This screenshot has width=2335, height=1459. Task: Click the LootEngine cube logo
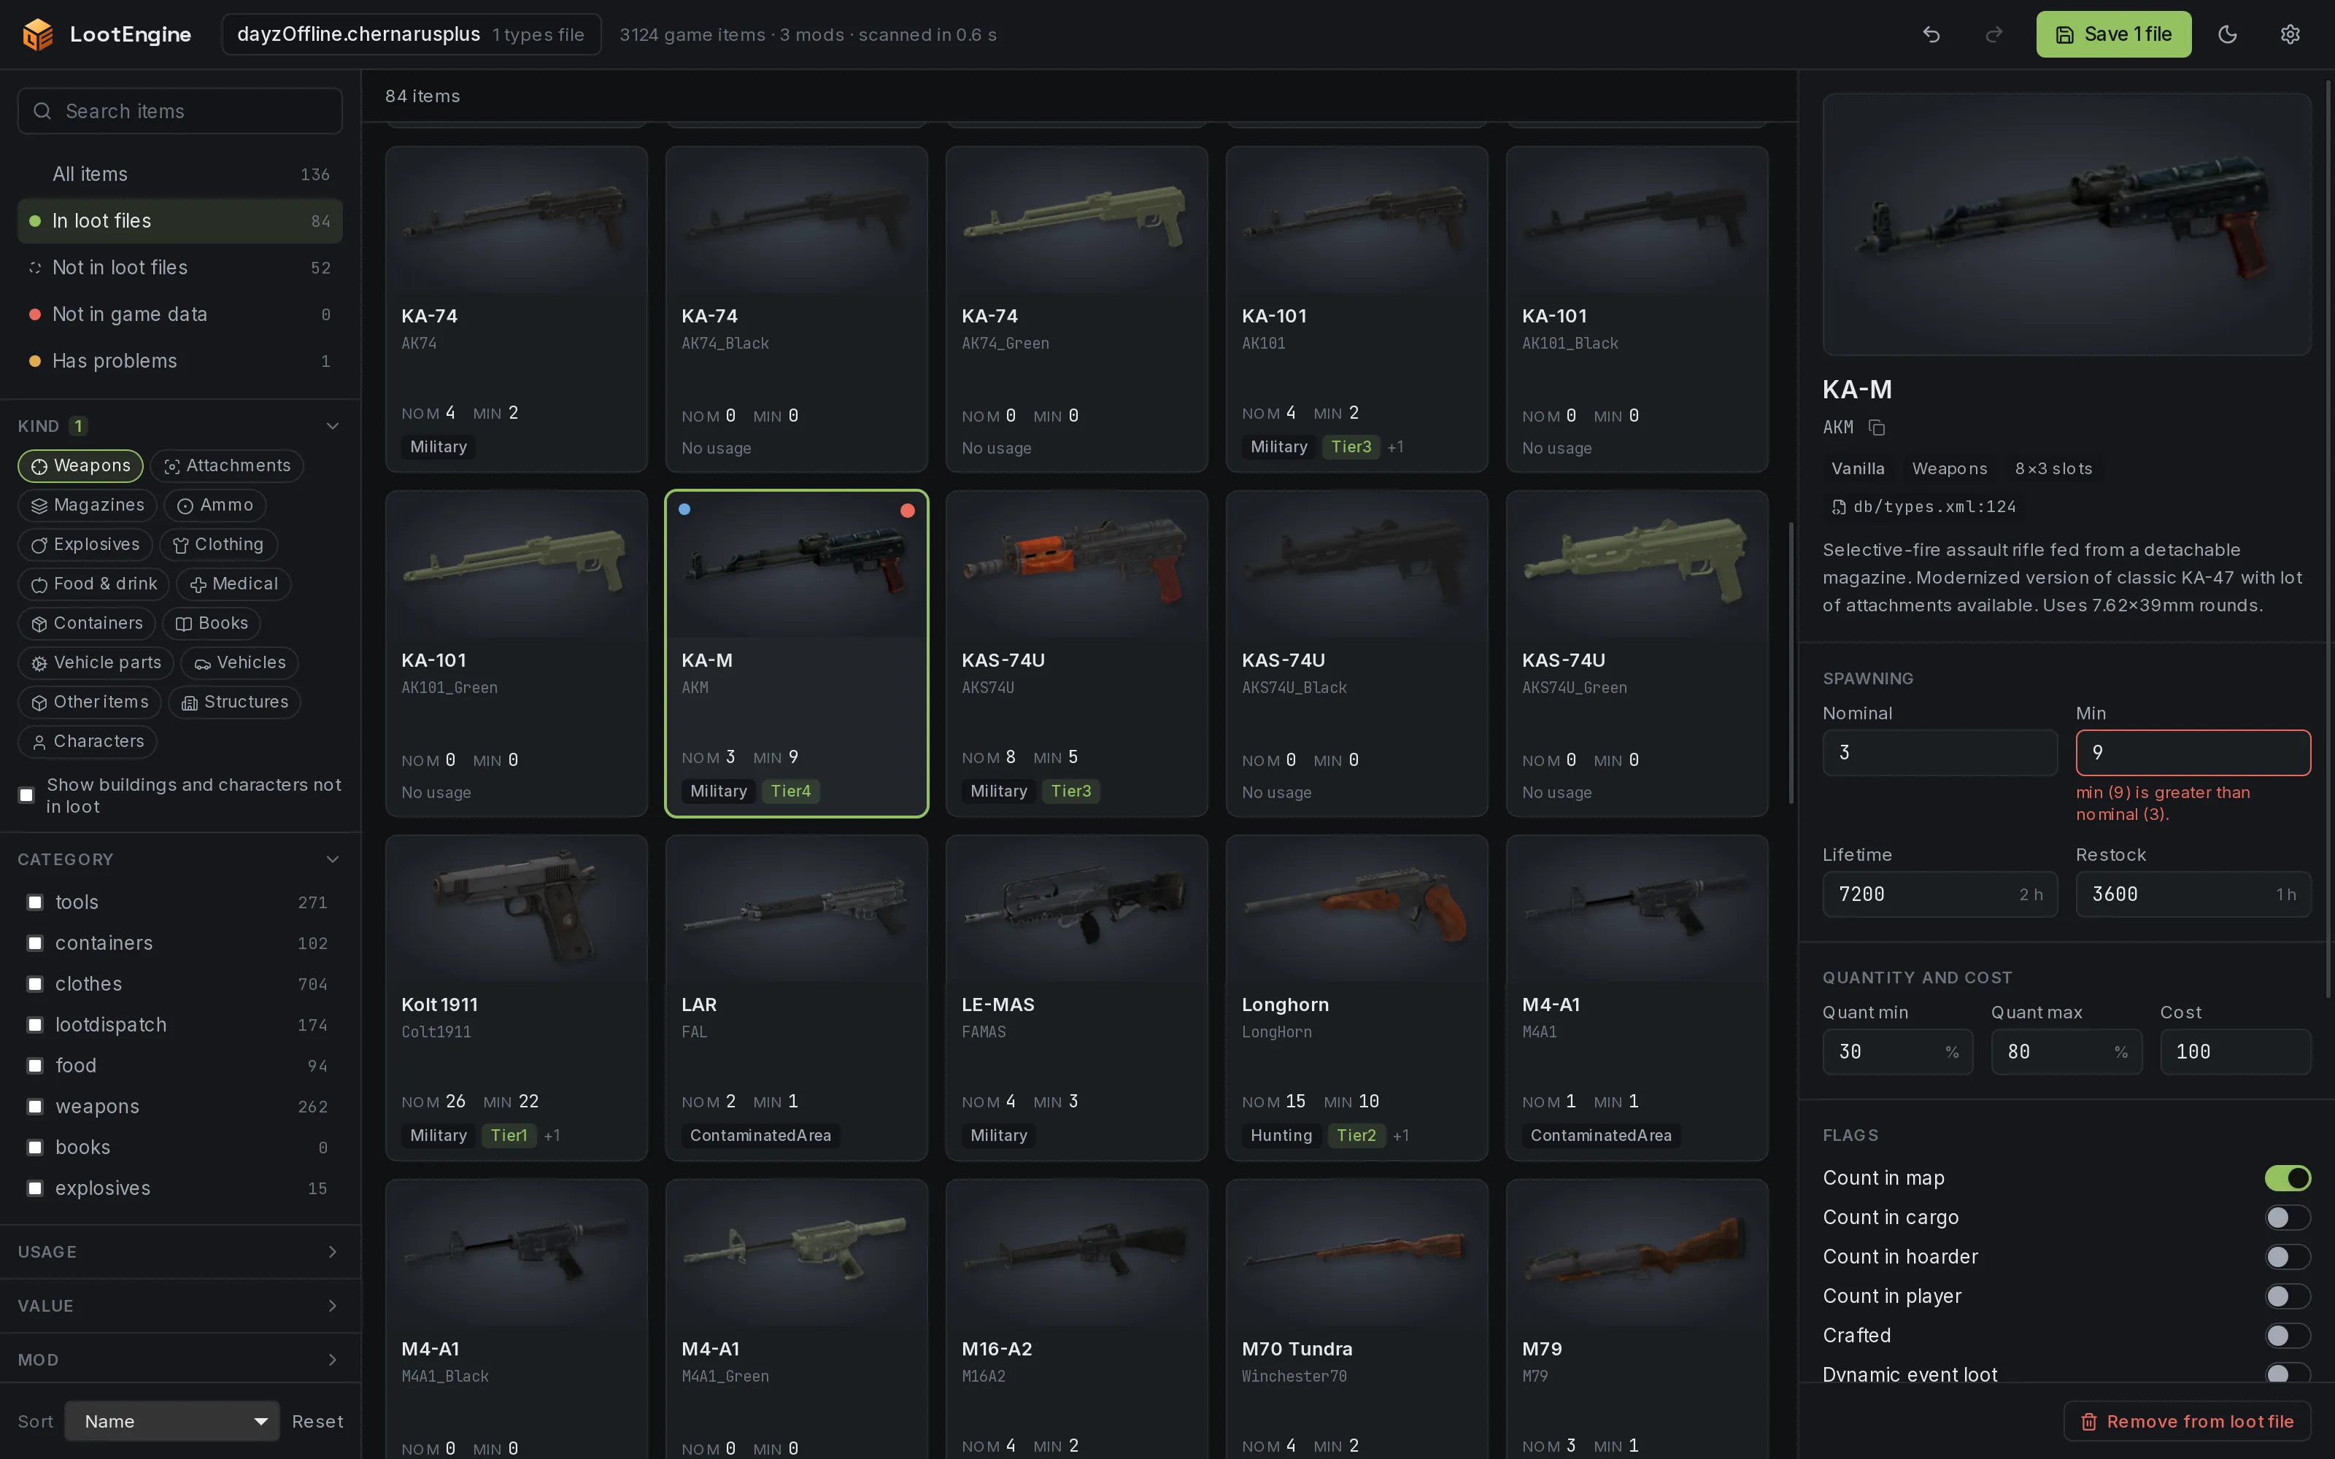point(38,35)
